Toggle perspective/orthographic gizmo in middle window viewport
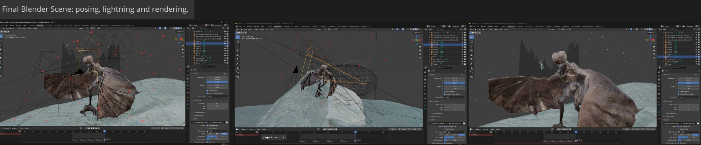The image size is (701, 145). coord(420,58)
